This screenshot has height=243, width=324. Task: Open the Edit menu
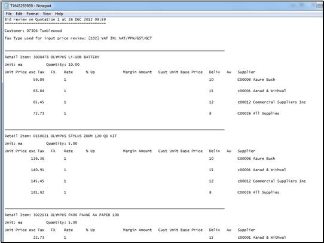click(19, 14)
